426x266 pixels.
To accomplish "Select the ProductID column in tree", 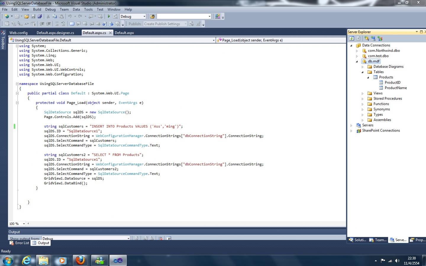I will [392, 82].
